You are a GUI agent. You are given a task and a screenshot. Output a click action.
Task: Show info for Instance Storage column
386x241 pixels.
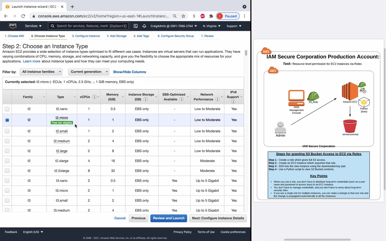[x=146, y=99]
